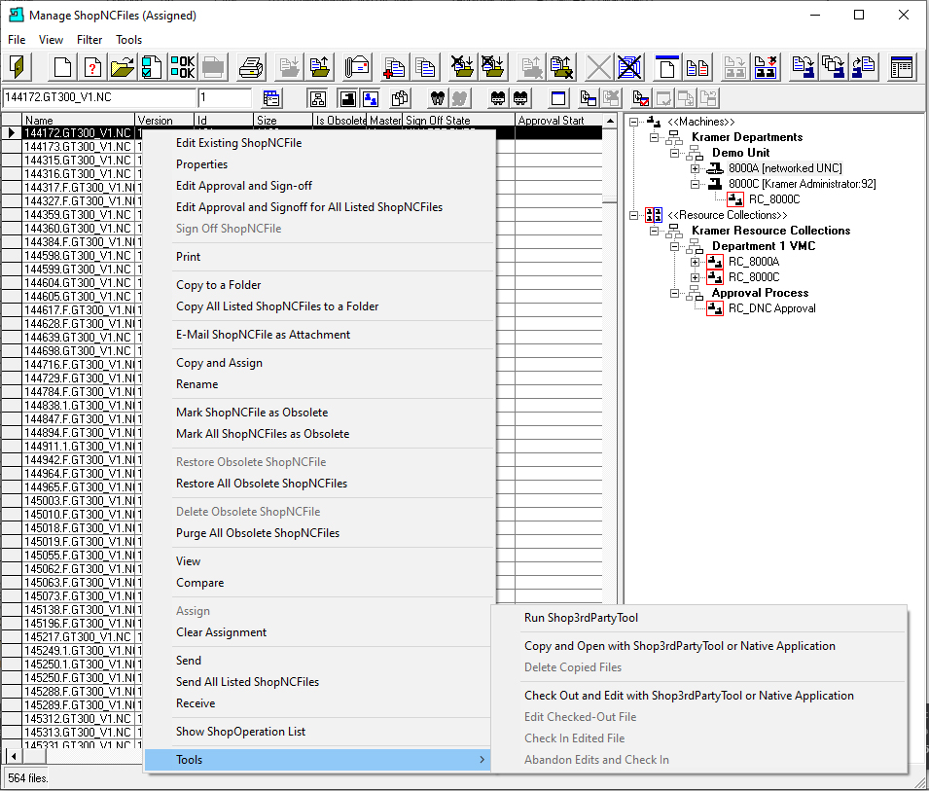Click the new blank ShopNCFile icon

63,67
